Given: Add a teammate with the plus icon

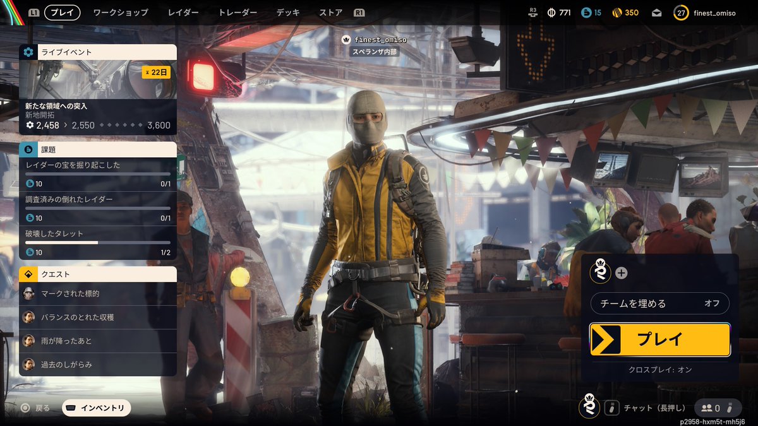Looking at the screenshot, I should coord(622,273).
